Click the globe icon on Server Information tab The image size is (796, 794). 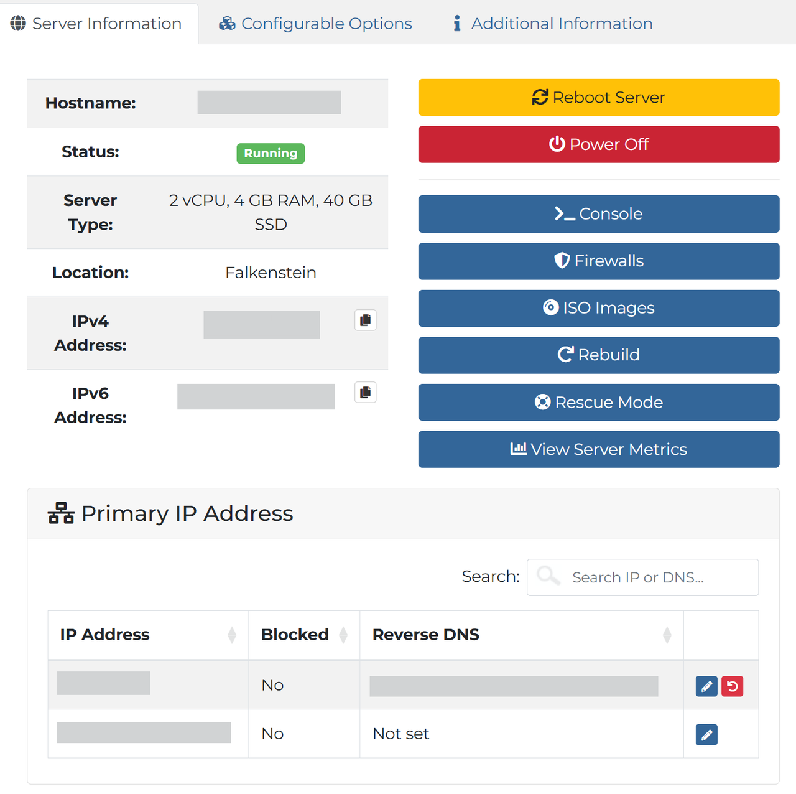(18, 24)
